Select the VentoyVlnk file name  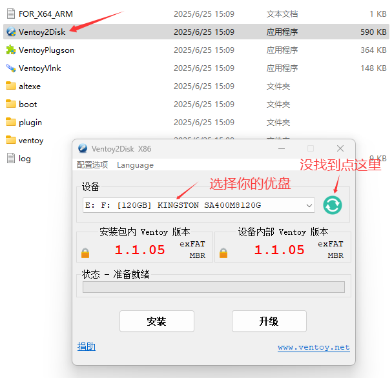point(40,68)
